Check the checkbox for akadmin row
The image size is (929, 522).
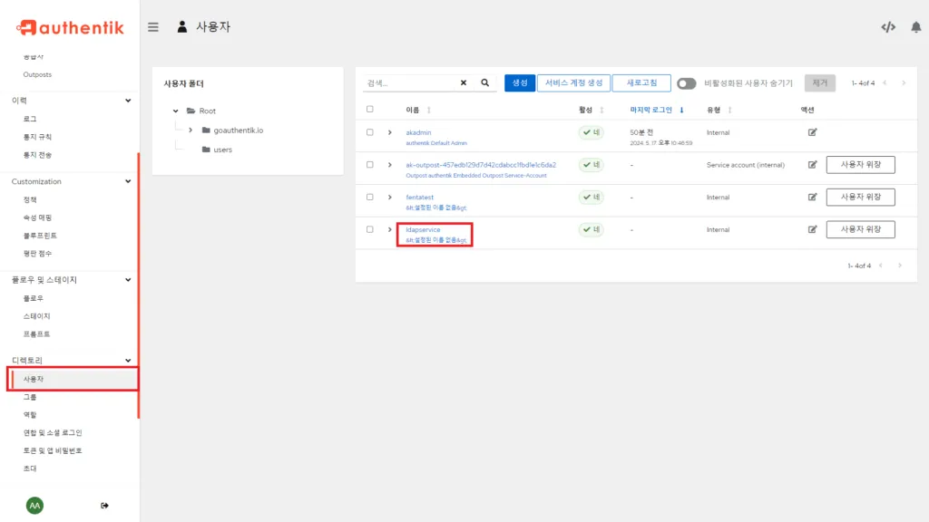[x=370, y=132]
